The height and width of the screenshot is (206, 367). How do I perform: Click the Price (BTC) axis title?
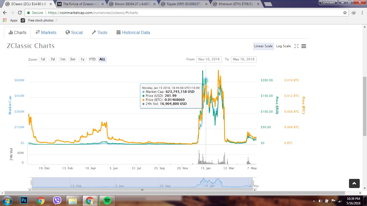click(304, 105)
